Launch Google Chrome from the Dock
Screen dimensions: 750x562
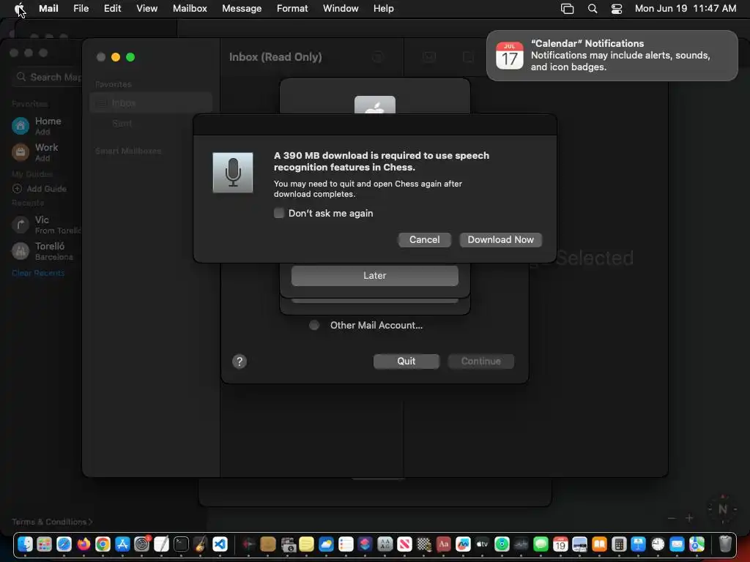coord(103,544)
